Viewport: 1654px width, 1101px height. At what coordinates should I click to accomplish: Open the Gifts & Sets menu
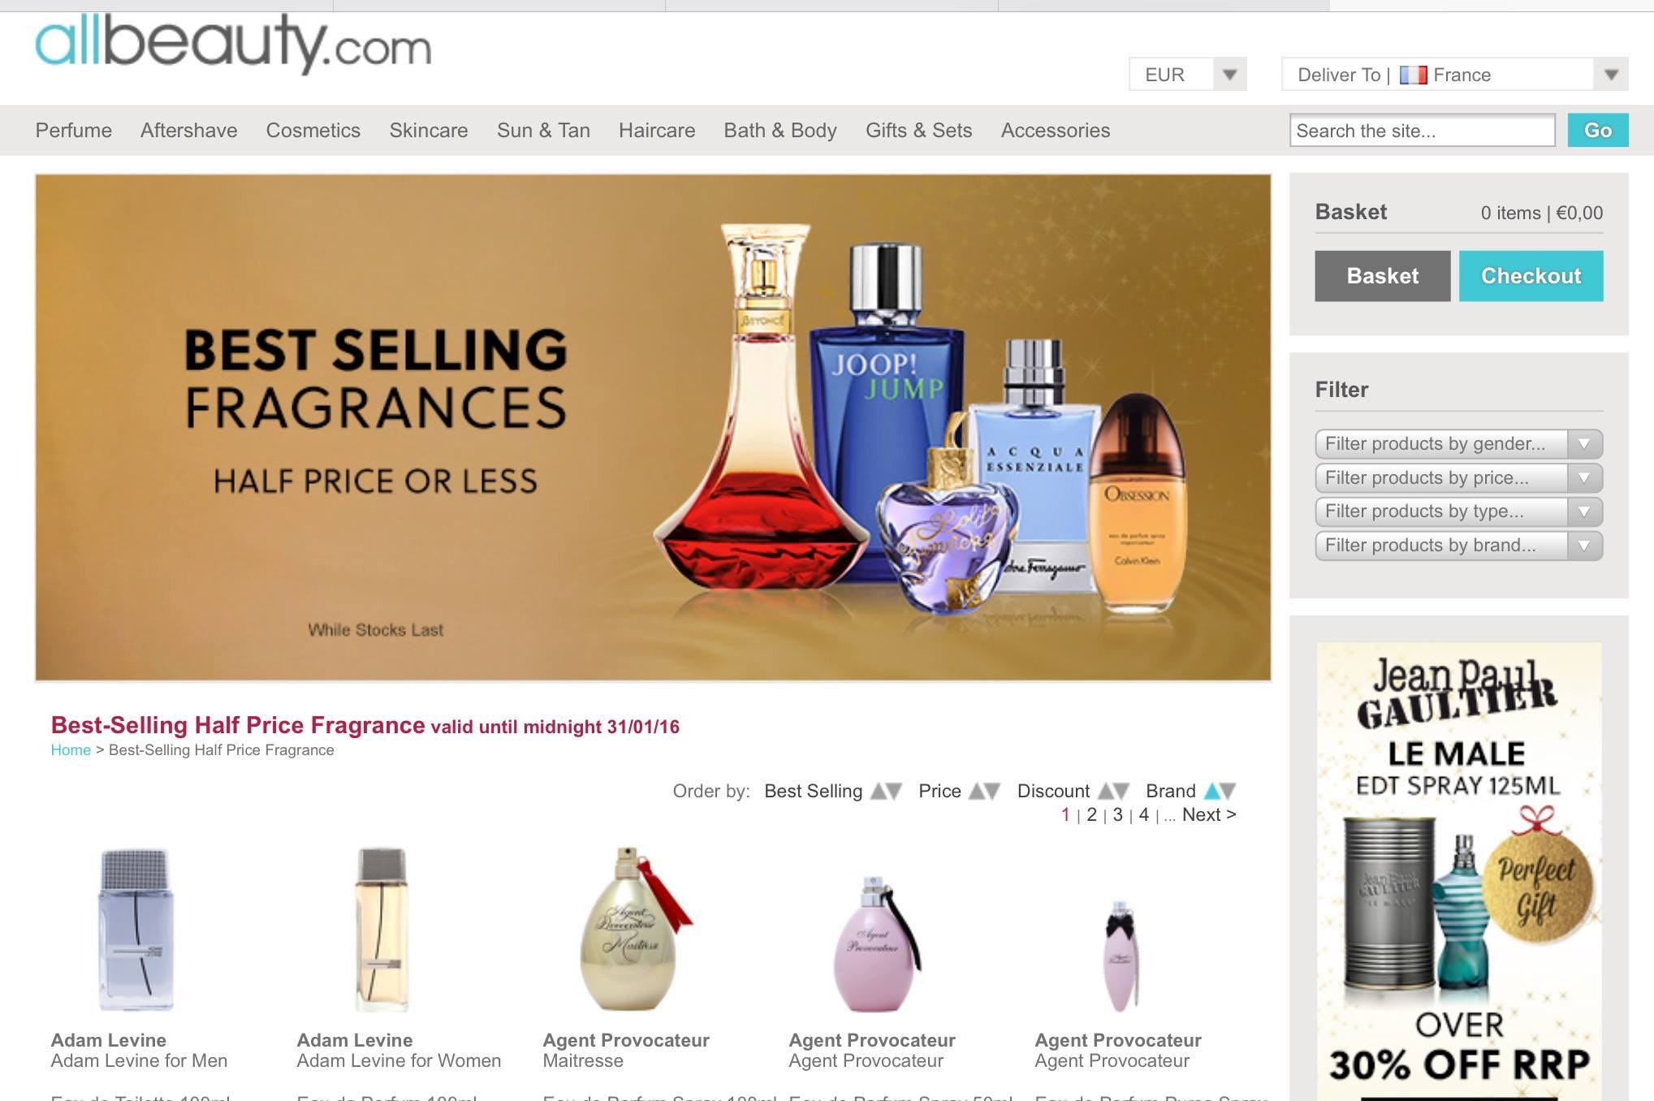[918, 131]
